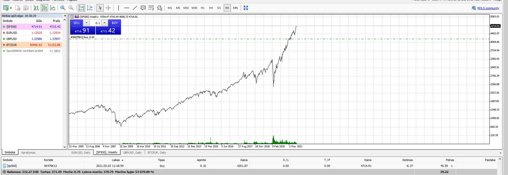Select the bar chart display icon

click(36, 8)
